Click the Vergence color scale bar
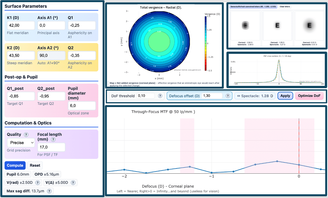The height and width of the screenshot is (198, 328). point(206,43)
